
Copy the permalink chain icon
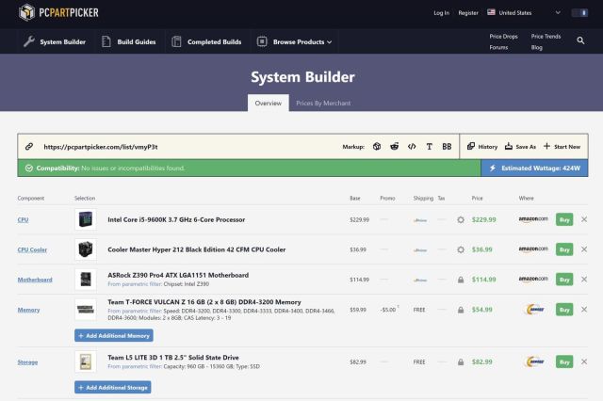pyautogui.click(x=29, y=146)
